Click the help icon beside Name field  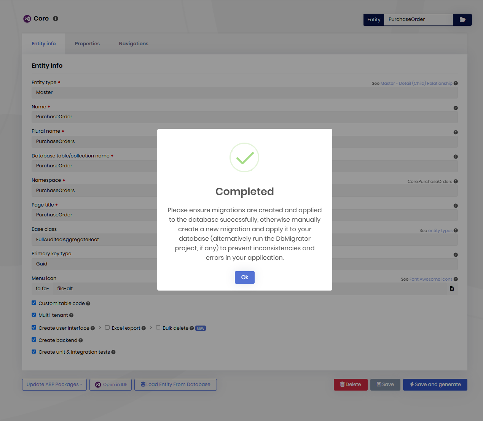point(456,108)
